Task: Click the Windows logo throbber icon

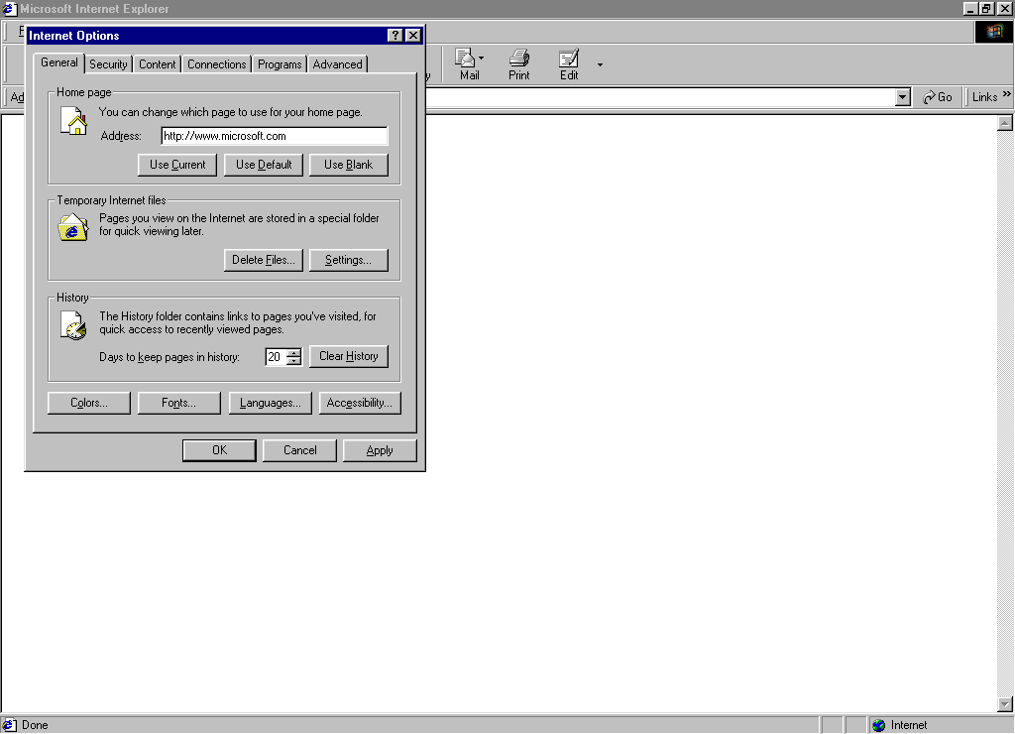Action: click(x=993, y=32)
